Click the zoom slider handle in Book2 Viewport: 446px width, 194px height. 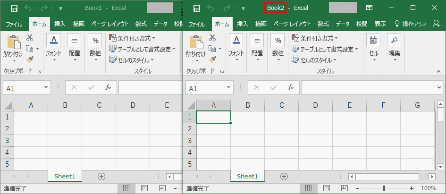tap(384, 188)
